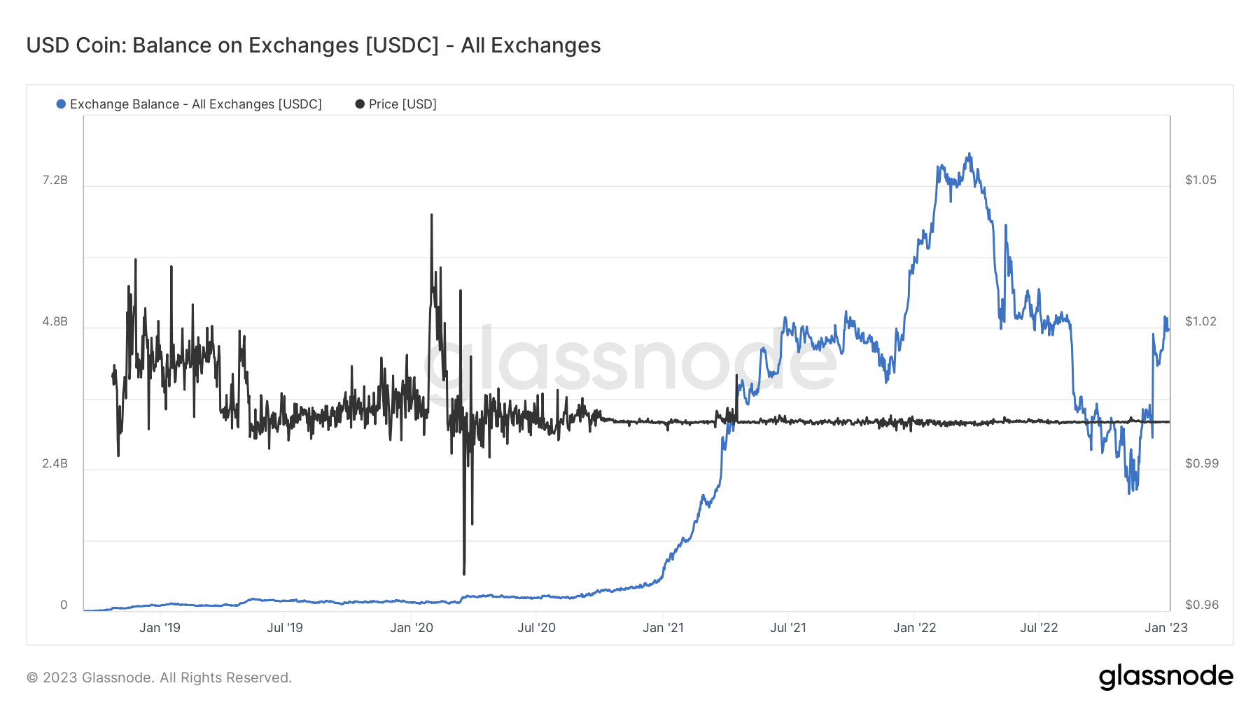Click the 2.4B left axis label
This screenshot has width=1260, height=709.
pyautogui.click(x=55, y=464)
